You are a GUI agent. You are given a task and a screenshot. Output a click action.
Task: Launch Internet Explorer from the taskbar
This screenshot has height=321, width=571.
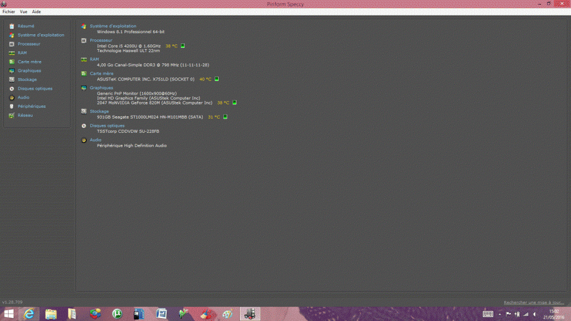29,314
